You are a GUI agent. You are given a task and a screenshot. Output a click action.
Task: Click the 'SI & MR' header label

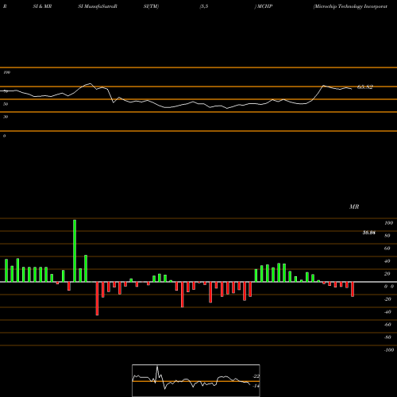coord(42,6)
